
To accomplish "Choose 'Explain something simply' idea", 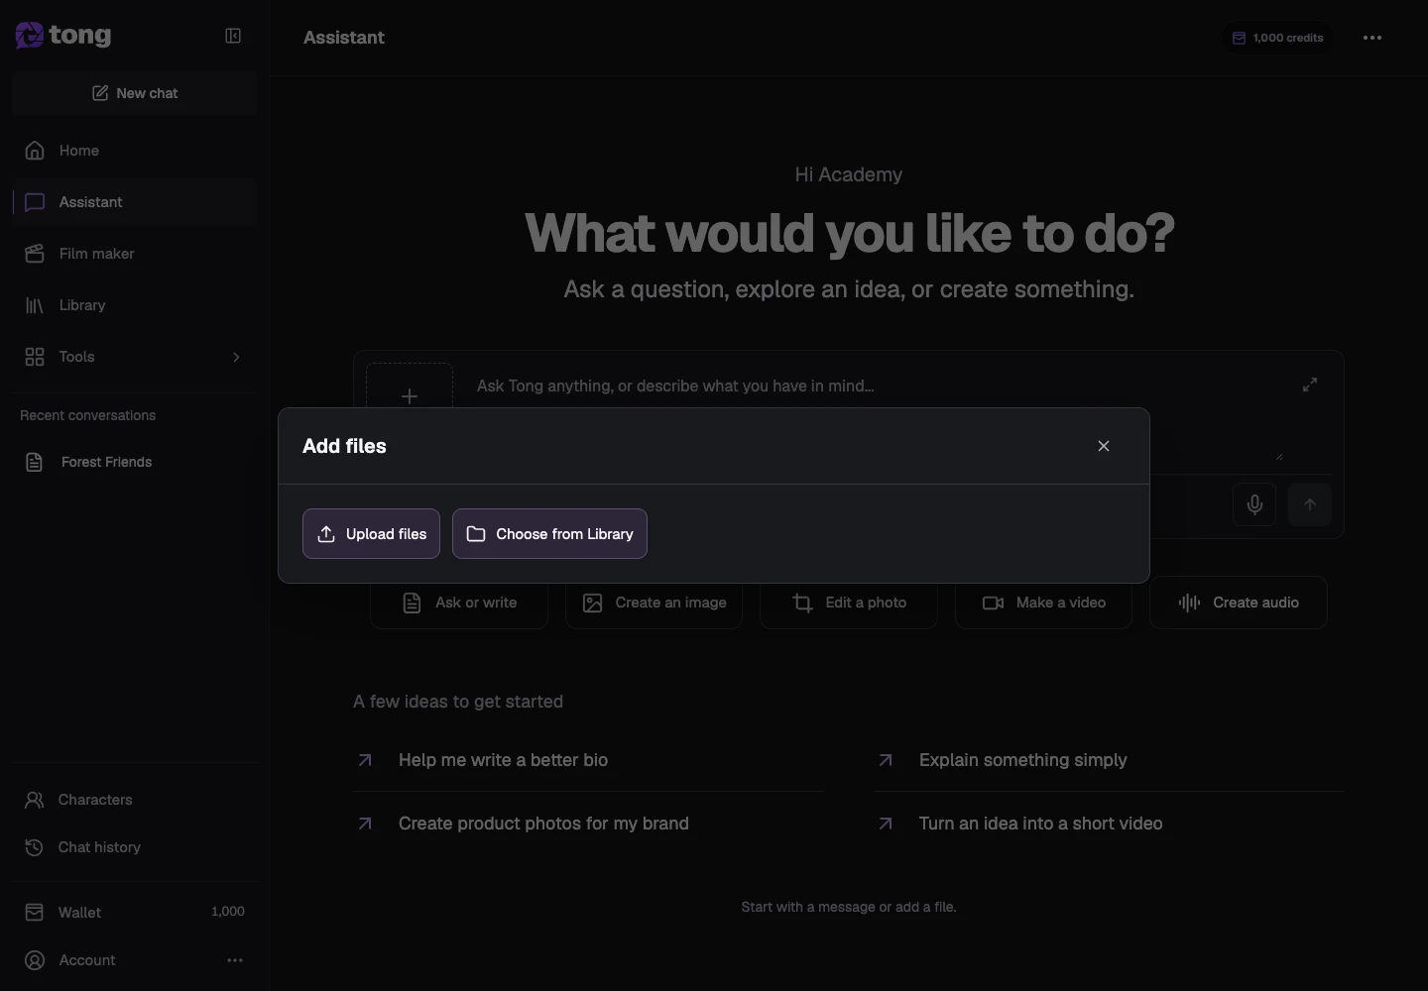I will click(1110, 760).
